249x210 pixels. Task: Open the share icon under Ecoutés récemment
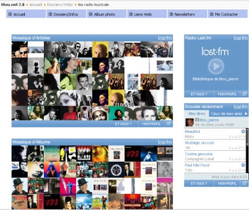click(x=244, y=183)
